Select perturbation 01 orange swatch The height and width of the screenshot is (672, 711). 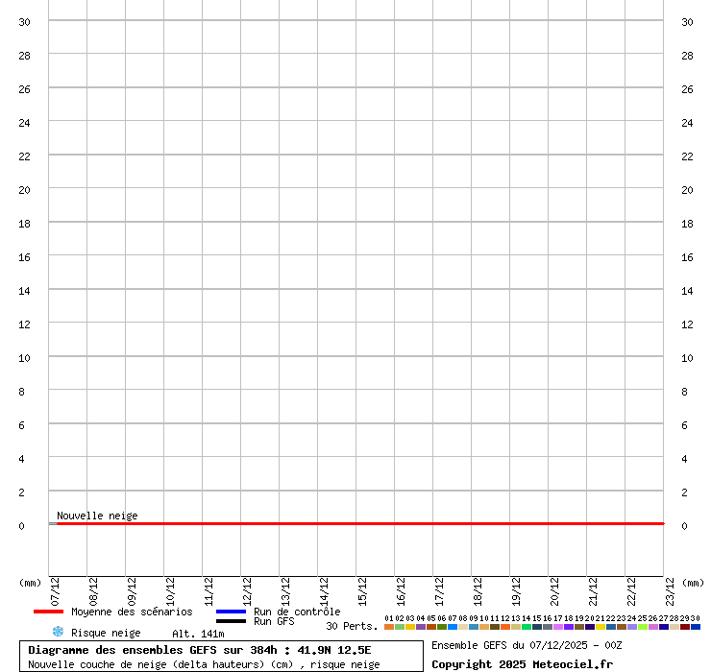coord(389,627)
